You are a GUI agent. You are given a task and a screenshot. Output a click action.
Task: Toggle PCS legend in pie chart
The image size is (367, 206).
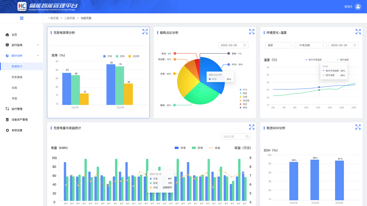point(244,90)
